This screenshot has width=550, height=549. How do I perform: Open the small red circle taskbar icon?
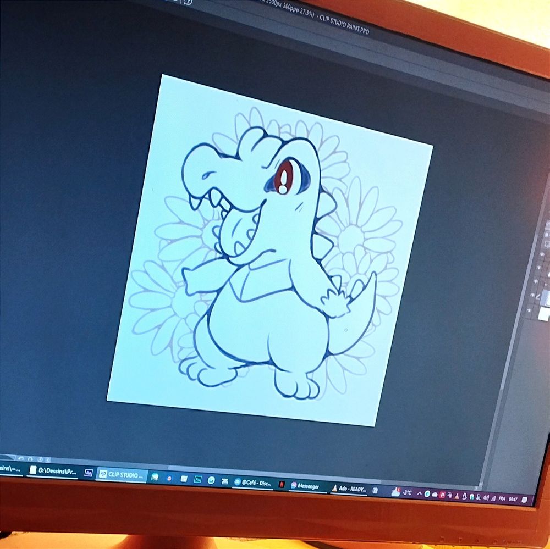coord(169,478)
